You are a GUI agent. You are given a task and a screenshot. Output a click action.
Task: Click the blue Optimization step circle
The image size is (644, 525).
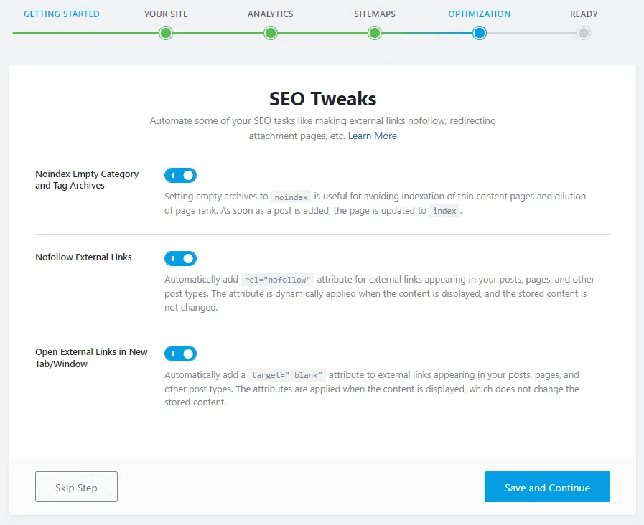(480, 33)
